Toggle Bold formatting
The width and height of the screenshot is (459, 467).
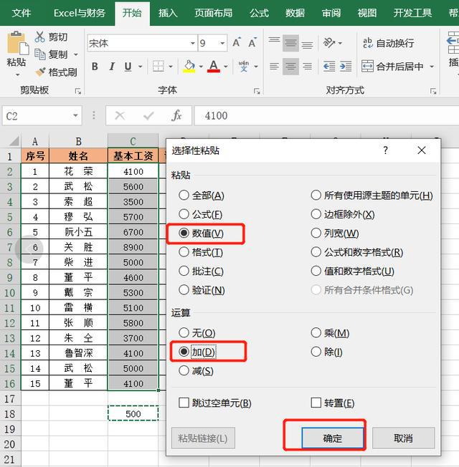tap(95, 67)
